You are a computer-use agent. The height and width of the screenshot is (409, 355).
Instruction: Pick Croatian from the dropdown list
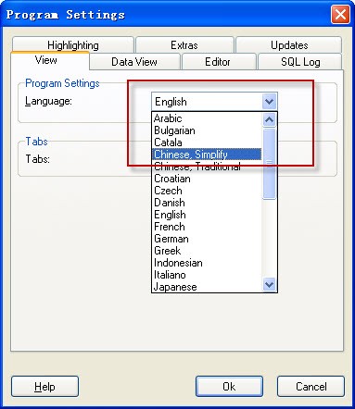(x=207, y=179)
